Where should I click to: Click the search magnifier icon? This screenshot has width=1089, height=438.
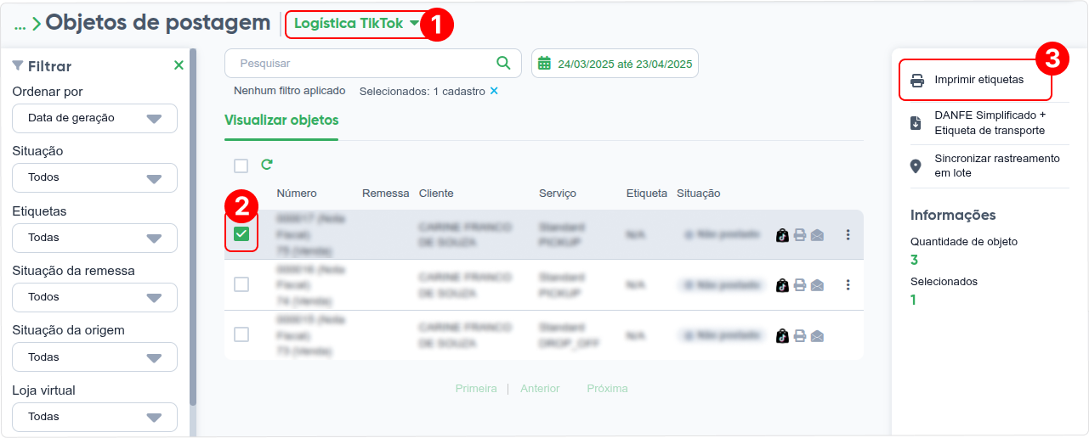click(503, 63)
